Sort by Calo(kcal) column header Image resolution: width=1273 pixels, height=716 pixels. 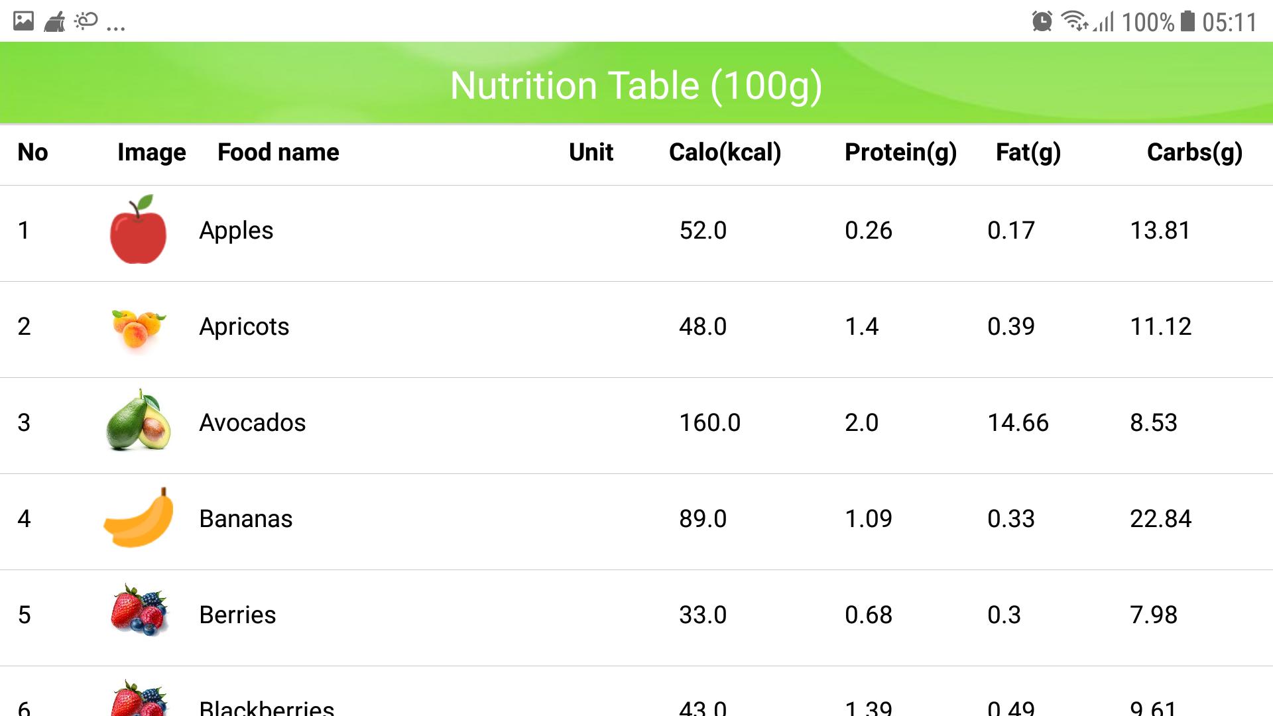(725, 152)
